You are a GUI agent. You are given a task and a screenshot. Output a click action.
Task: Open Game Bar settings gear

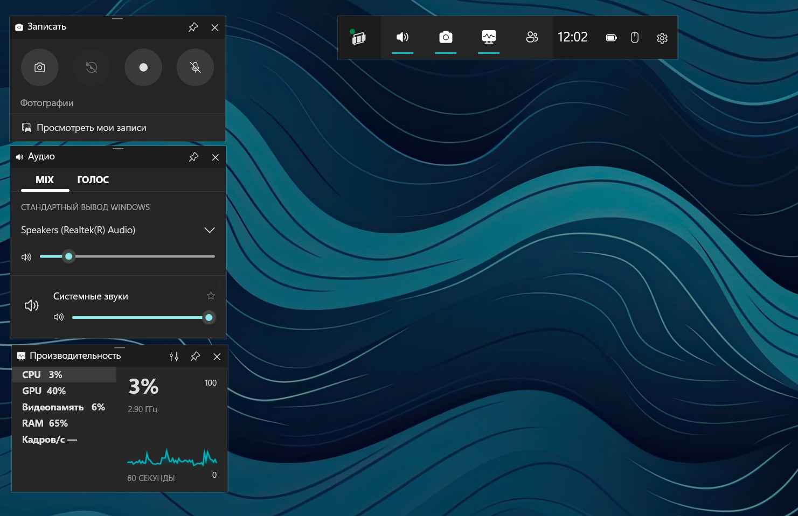tap(662, 38)
